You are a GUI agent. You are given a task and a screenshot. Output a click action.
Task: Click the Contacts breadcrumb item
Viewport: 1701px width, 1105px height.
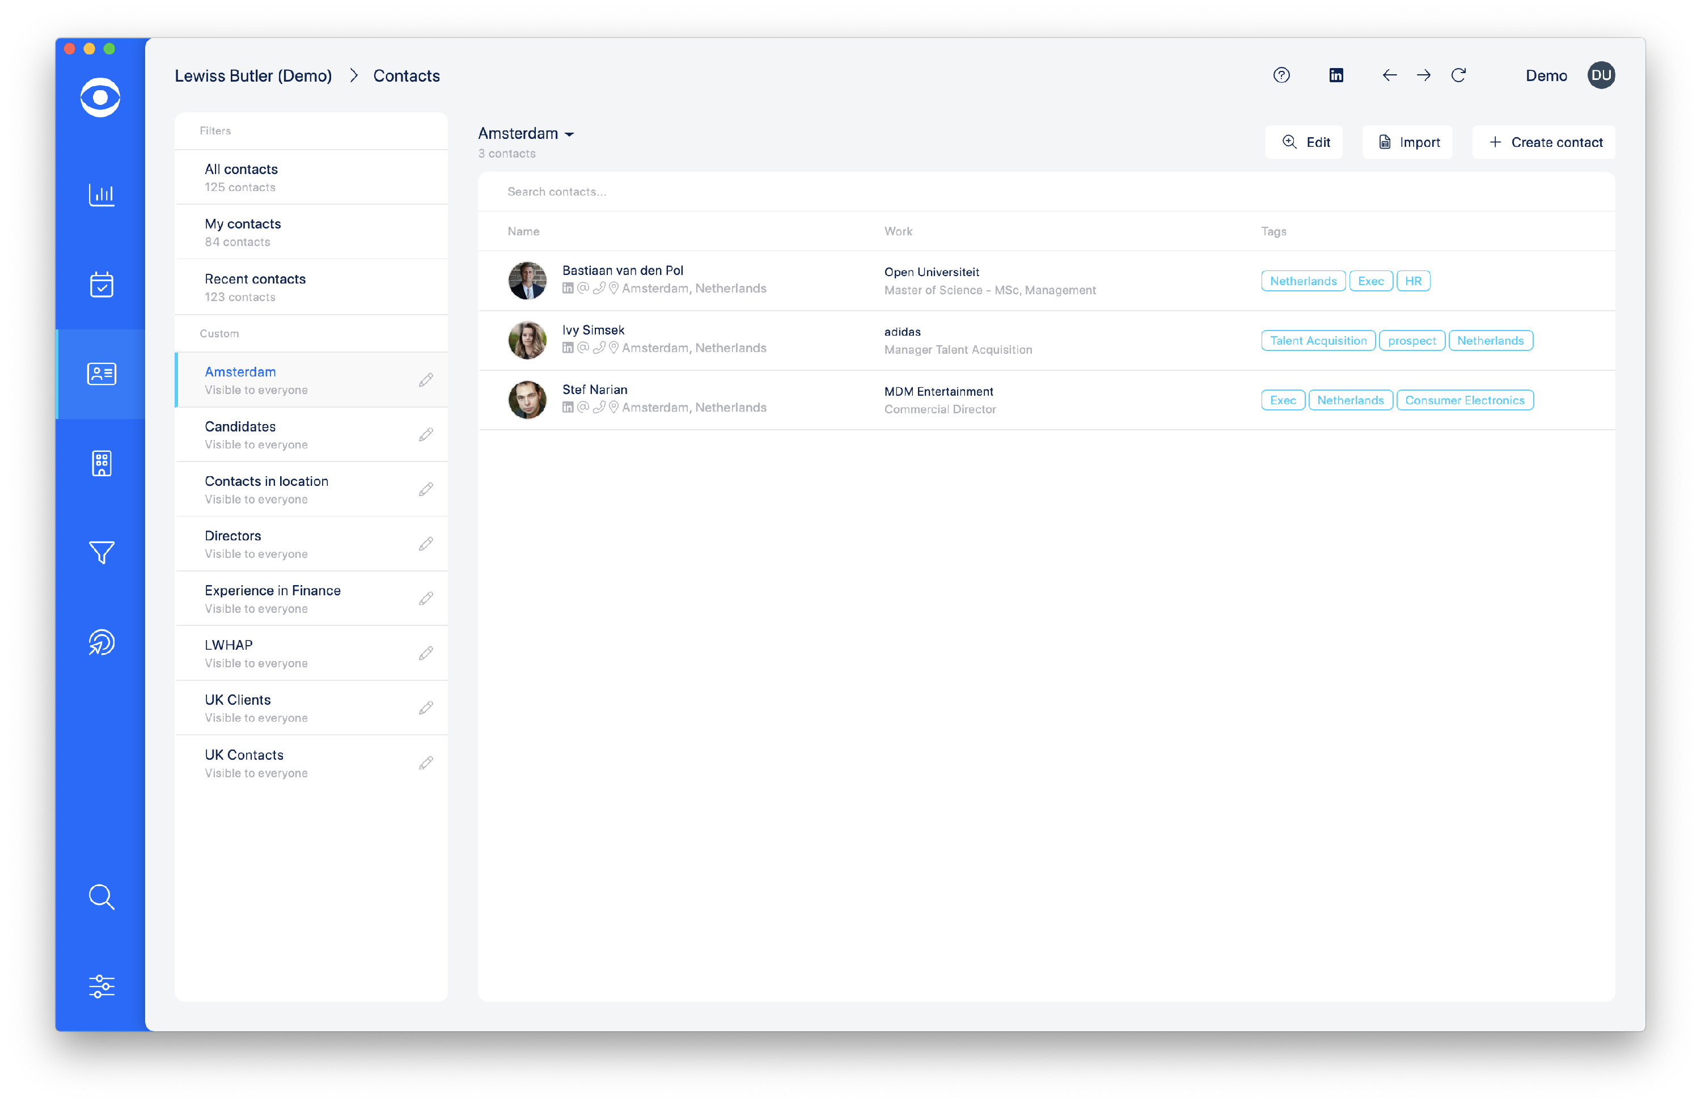pyautogui.click(x=406, y=75)
